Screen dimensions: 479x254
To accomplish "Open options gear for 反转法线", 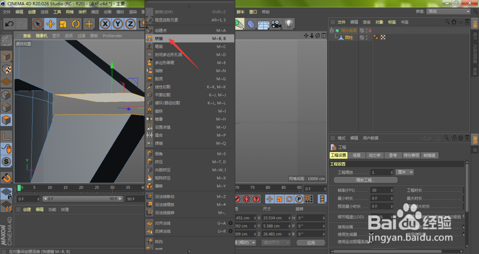I will click(x=230, y=231).
